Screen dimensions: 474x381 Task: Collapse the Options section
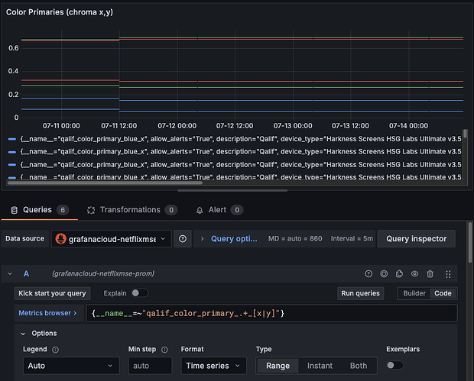click(x=23, y=334)
